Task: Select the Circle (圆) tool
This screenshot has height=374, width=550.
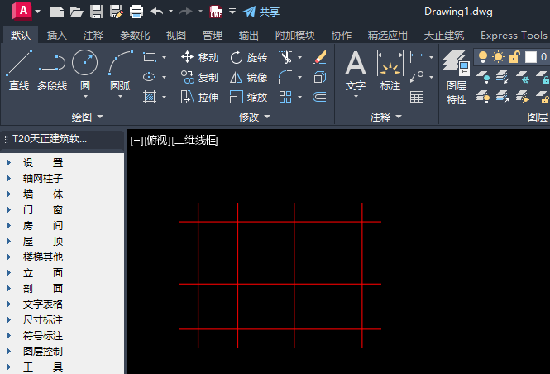Action: [x=85, y=69]
